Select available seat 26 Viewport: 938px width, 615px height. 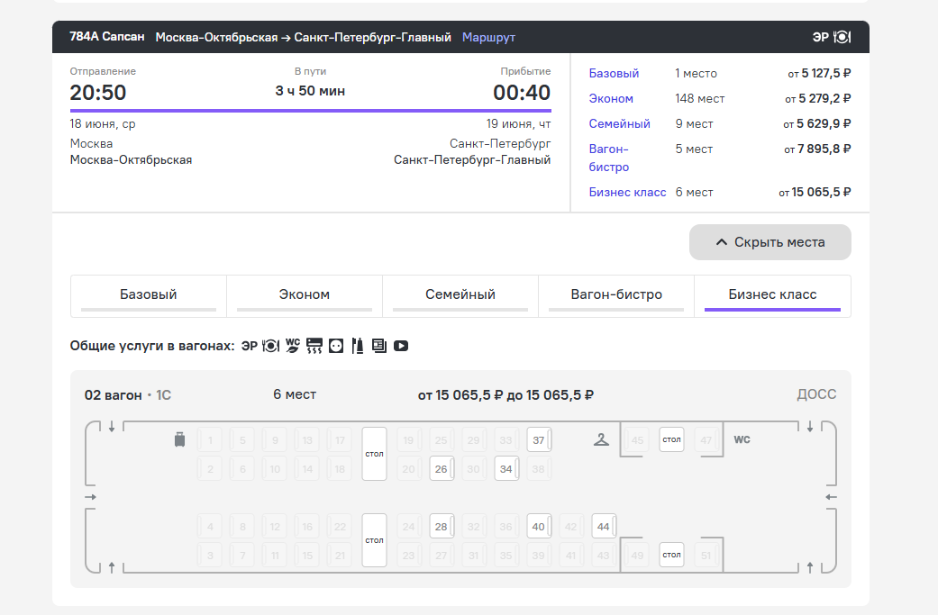pos(442,468)
